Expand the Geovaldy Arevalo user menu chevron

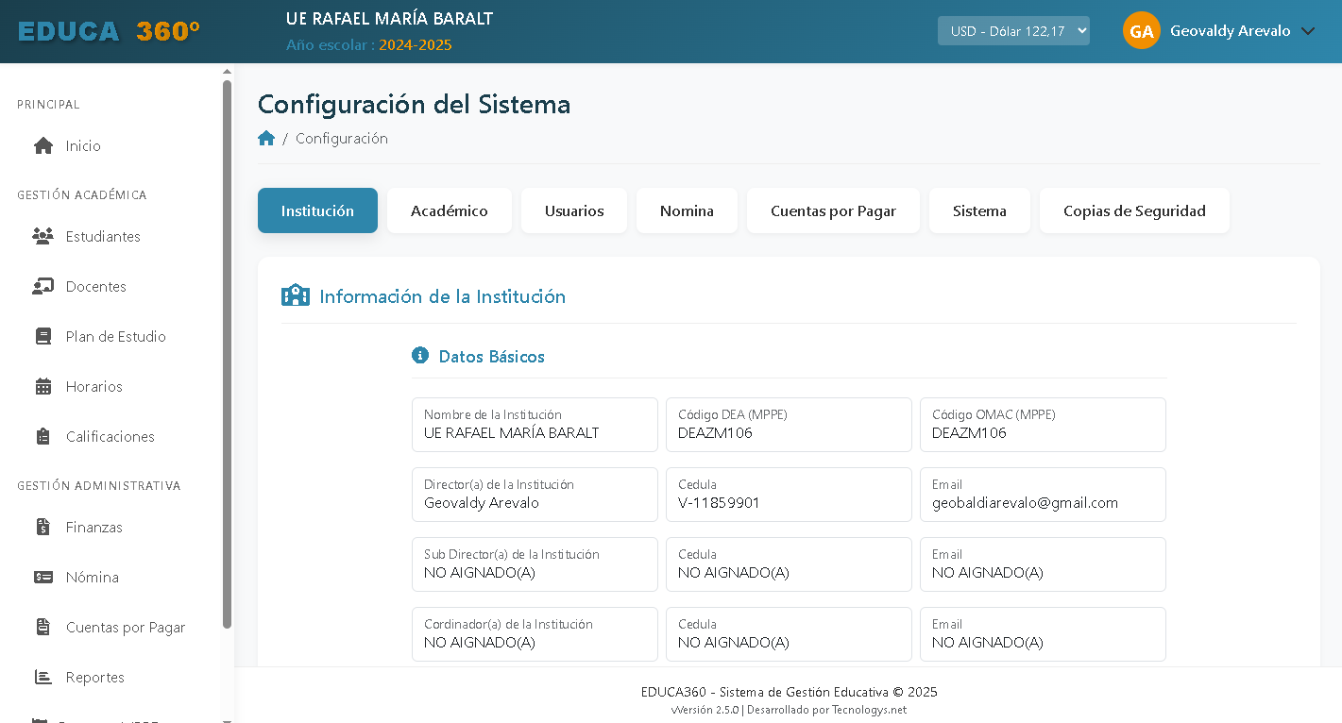(1308, 31)
